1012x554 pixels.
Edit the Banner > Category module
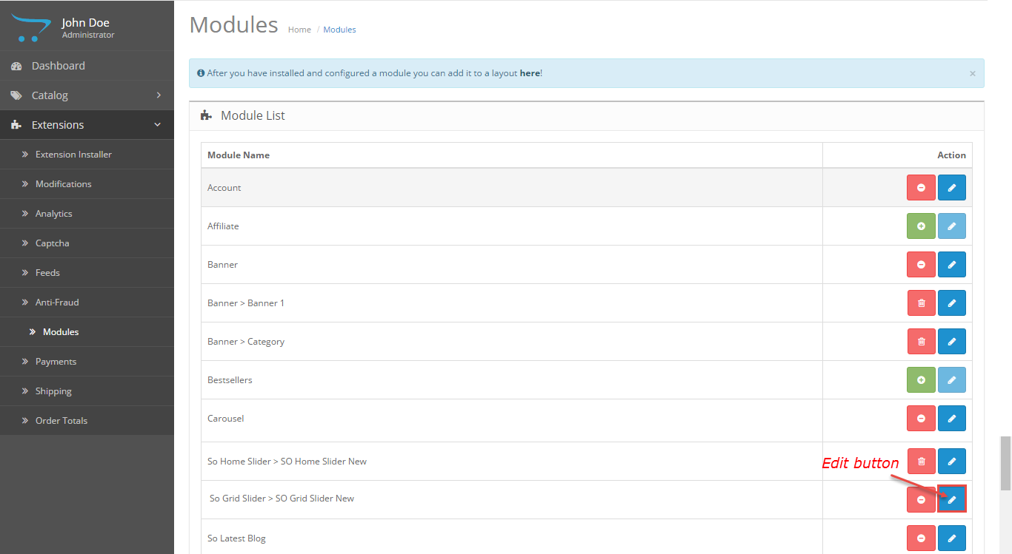[952, 342]
